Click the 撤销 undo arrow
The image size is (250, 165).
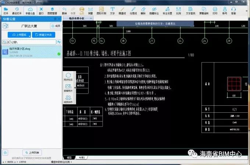(64, 11)
